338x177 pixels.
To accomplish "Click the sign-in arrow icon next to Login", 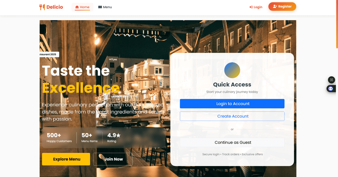I will point(251,7).
